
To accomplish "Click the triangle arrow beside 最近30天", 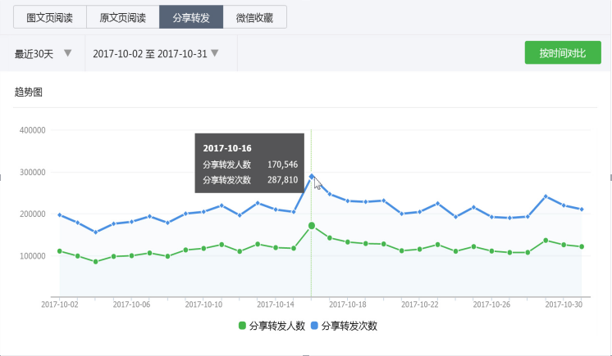I will tap(68, 53).
